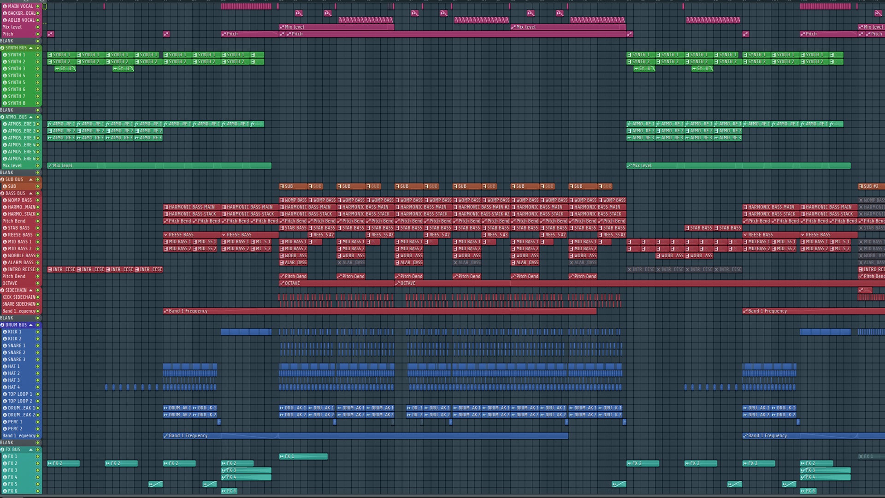This screenshot has height=498, width=885.
Task: Click the icon beside PERC 1 track
Action: coord(5,422)
